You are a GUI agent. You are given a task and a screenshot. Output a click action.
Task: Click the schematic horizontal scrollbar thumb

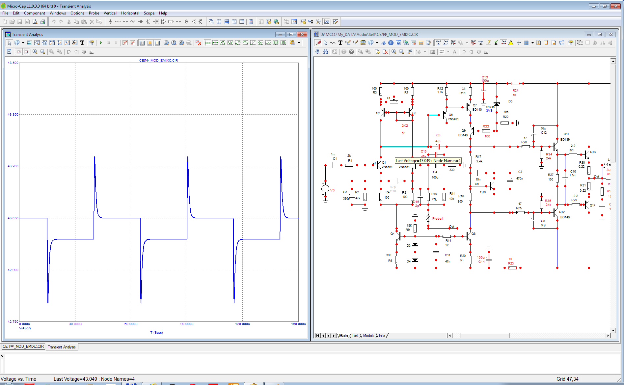pyautogui.click(x=485, y=336)
